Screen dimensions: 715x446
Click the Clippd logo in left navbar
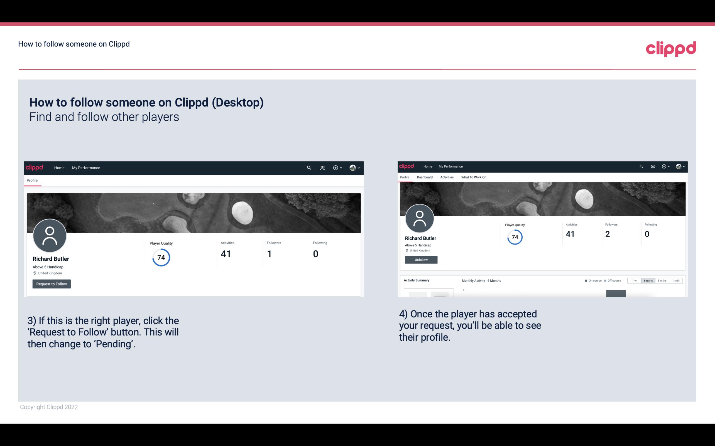click(x=35, y=168)
